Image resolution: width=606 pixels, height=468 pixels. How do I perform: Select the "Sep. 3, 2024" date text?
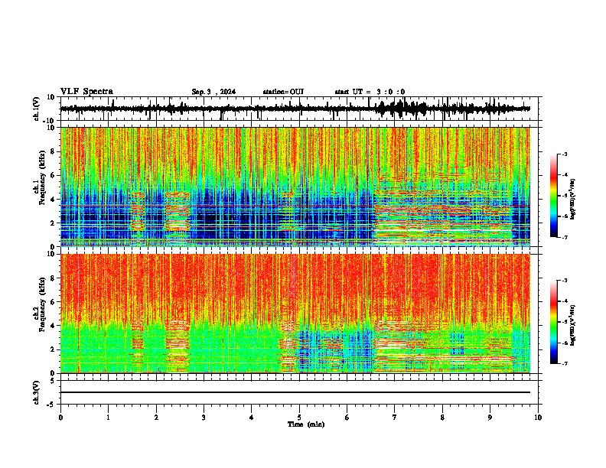(x=213, y=92)
